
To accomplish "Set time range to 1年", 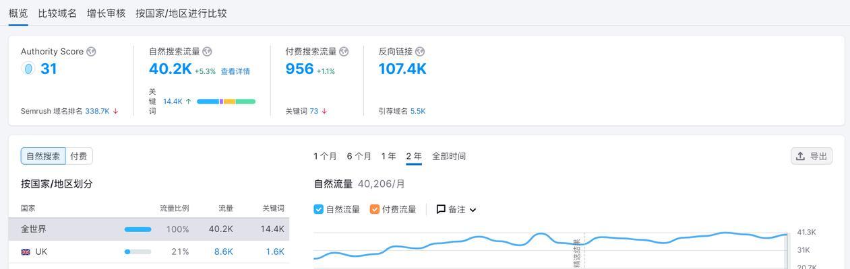I will click(388, 156).
